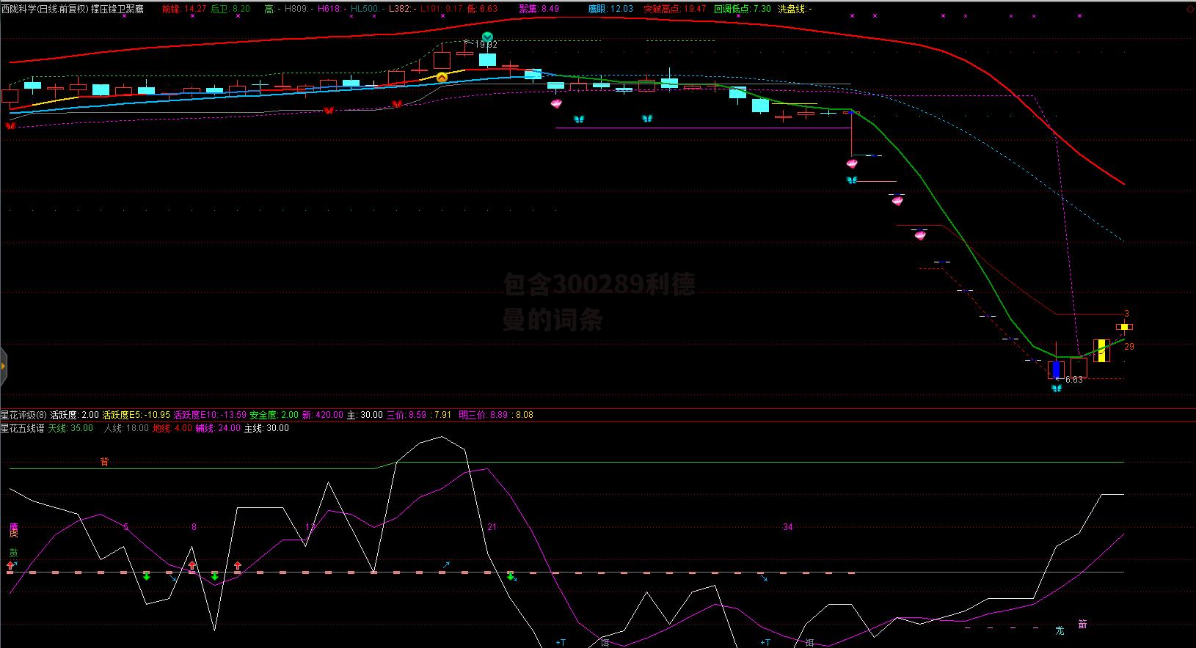Click the blue candlestick at the 6.63 low
This screenshot has height=648, width=1196.
[1056, 369]
